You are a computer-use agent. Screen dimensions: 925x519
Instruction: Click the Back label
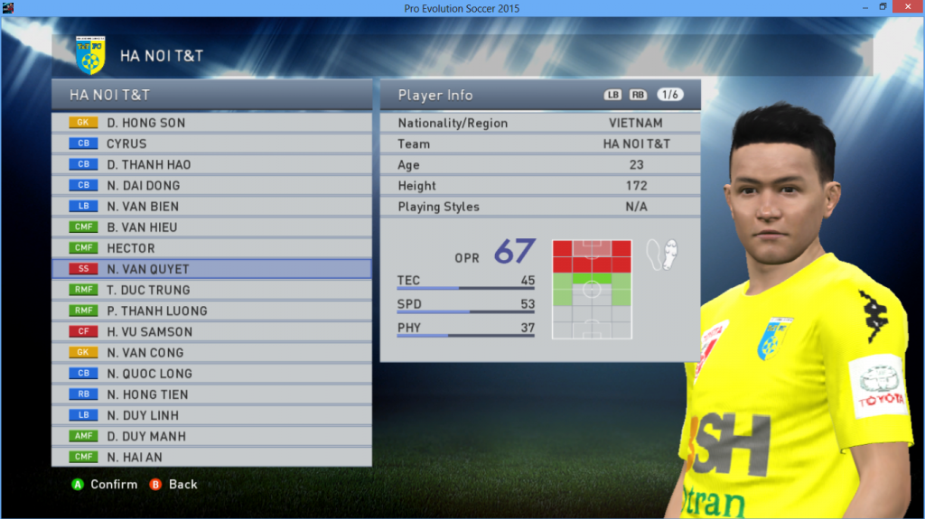182,484
